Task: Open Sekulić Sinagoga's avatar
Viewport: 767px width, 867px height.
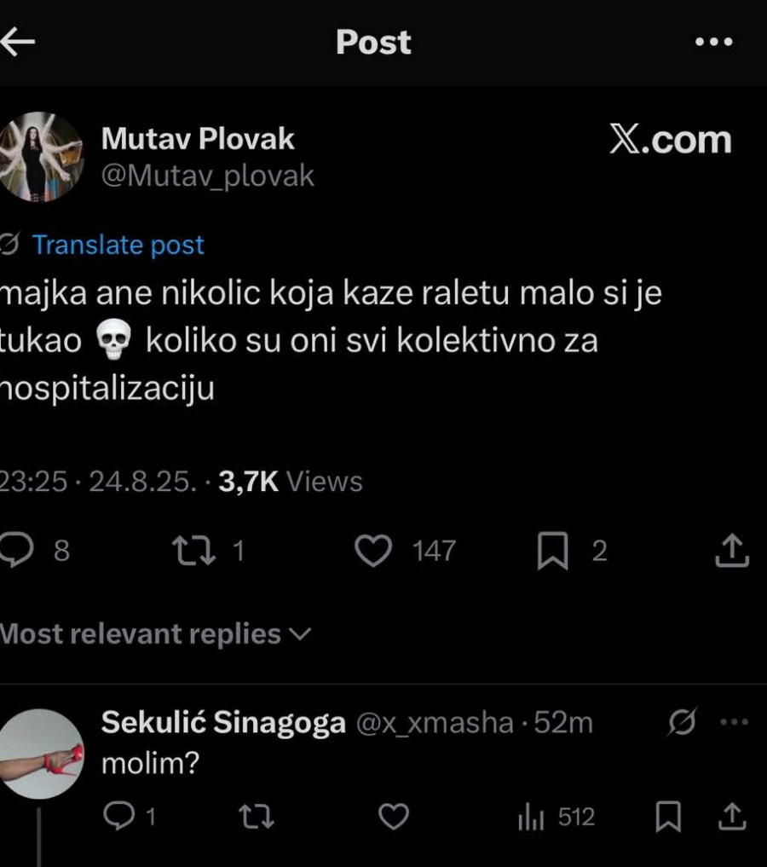Action: 40,754
